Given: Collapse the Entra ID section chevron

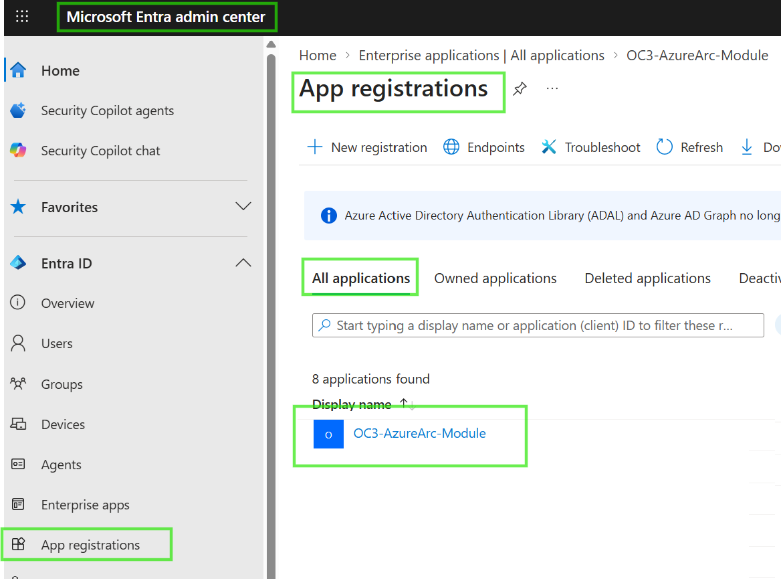Looking at the screenshot, I should click(x=243, y=263).
